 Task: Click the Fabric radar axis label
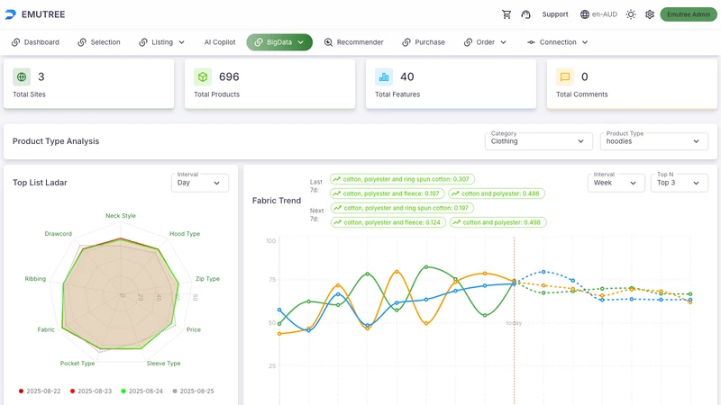click(46, 329)
